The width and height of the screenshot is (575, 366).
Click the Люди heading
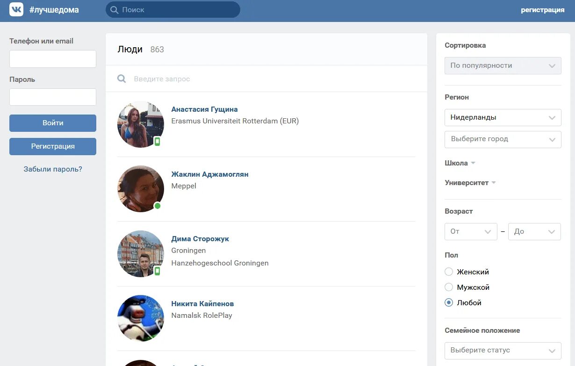pyautogui.click(x=130, y=50)
